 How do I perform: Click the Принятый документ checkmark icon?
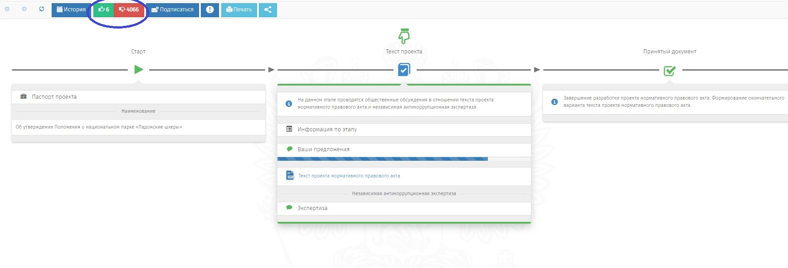click(x=670, y=71)
